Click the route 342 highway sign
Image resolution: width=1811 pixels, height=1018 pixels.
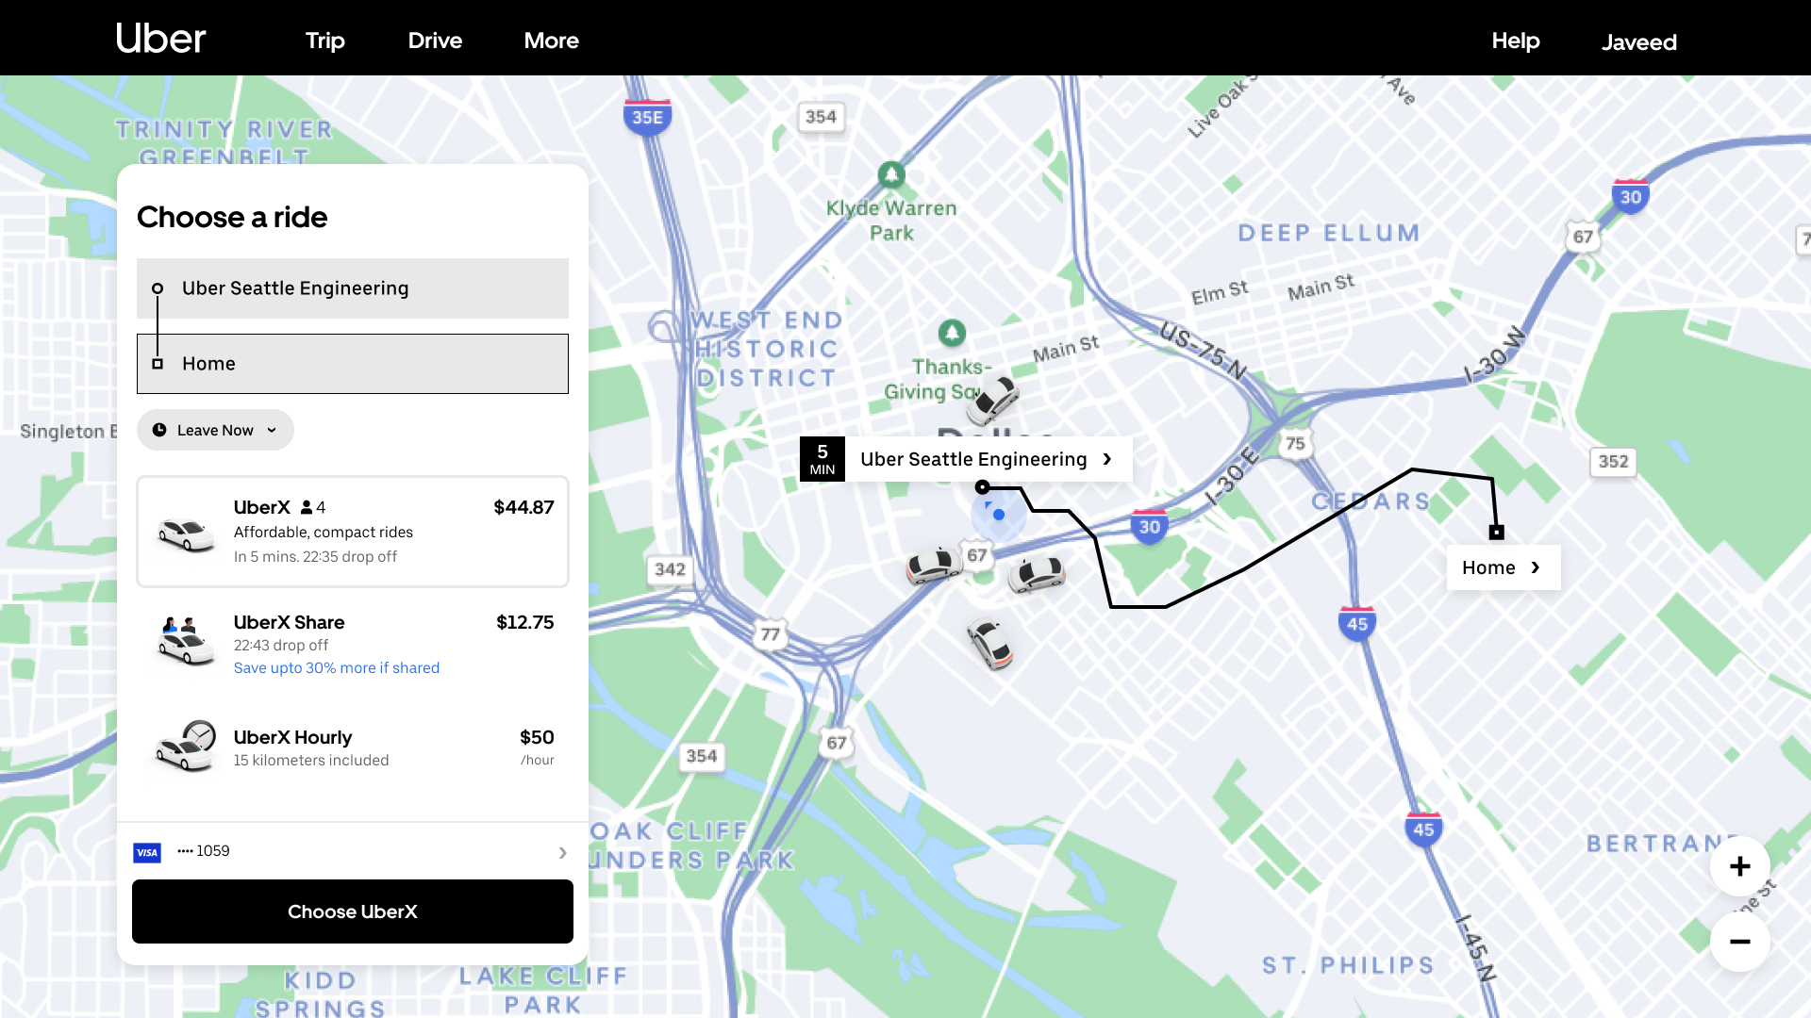(670, 569)
